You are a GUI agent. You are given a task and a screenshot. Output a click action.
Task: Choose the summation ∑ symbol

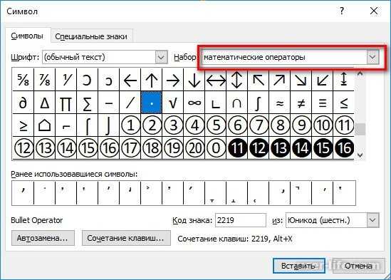(88, 103)
